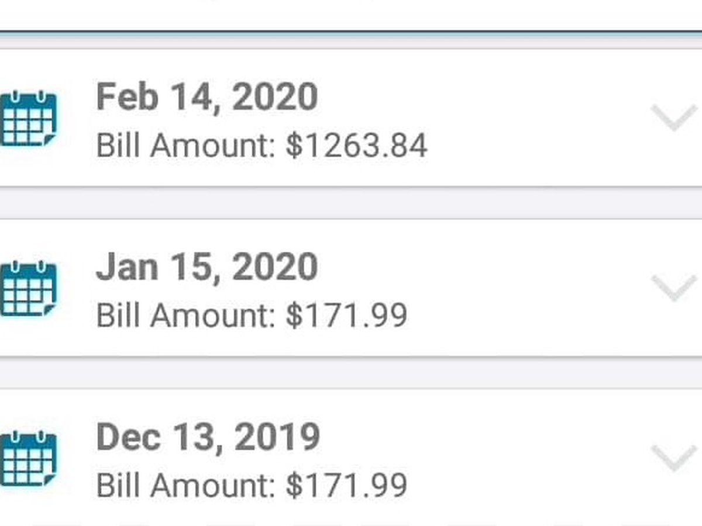Expand the Dec 13, 2019 bill chevron
Screen dimensions: 702x526
pyautogui.click(x=674, y=458)
